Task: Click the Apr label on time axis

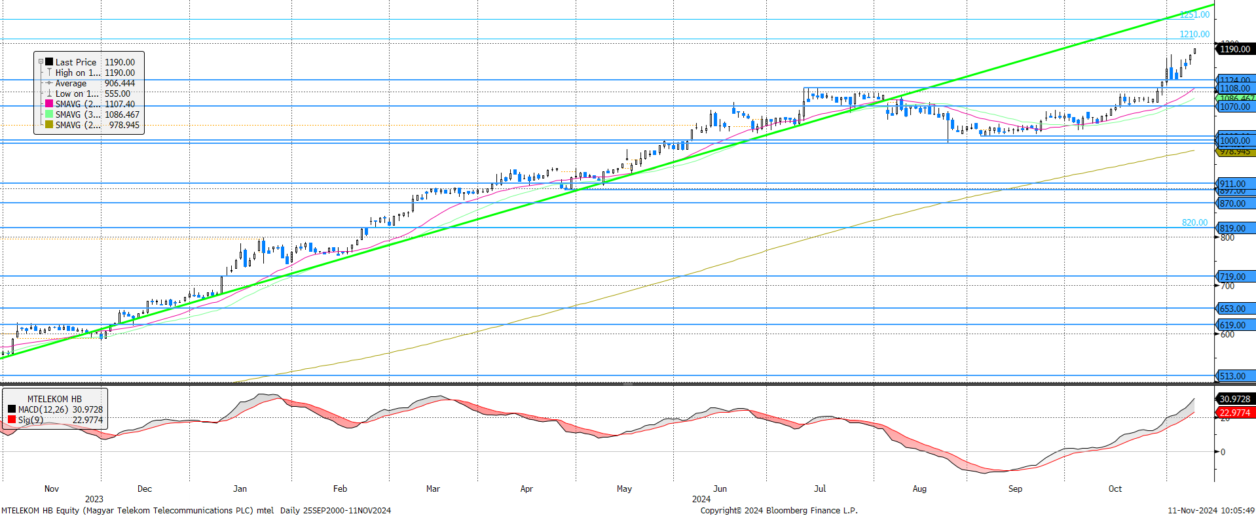Action: [x=526, y=489]
